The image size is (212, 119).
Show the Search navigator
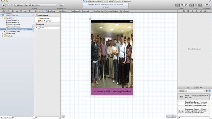pos(13,11)
